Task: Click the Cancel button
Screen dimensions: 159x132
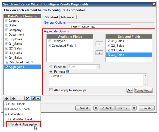Action: pos(83,108)
